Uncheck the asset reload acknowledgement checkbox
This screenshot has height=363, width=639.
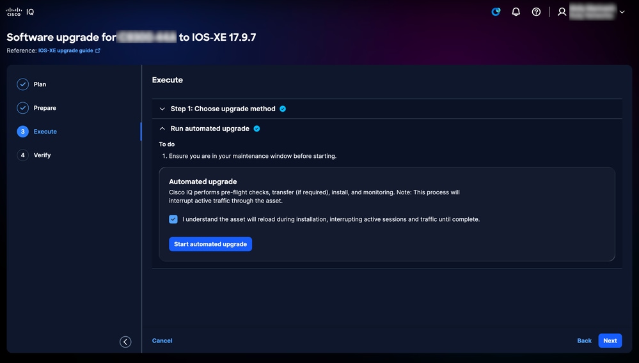click(173, 219)
